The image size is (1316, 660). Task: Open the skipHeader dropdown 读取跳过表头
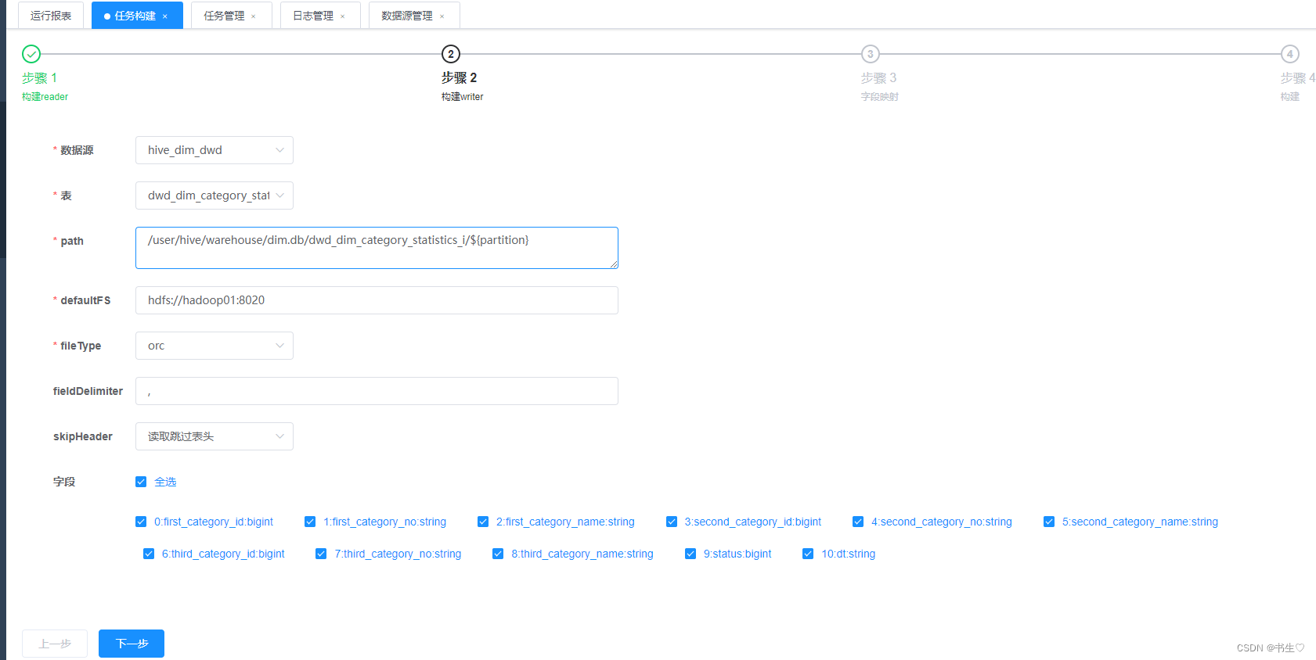click(215, 436)
